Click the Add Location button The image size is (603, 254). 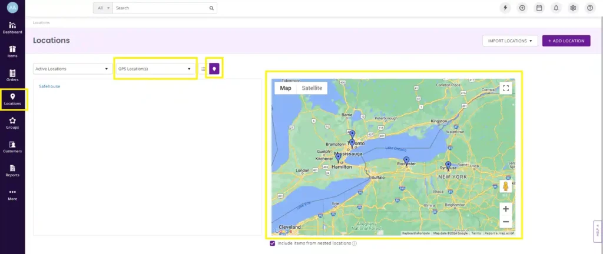[x=566, y=41]
